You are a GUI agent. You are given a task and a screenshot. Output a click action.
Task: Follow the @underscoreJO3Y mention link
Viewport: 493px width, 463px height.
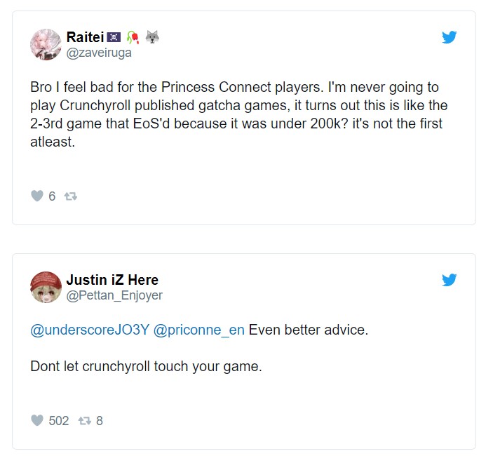pos(90,330)
